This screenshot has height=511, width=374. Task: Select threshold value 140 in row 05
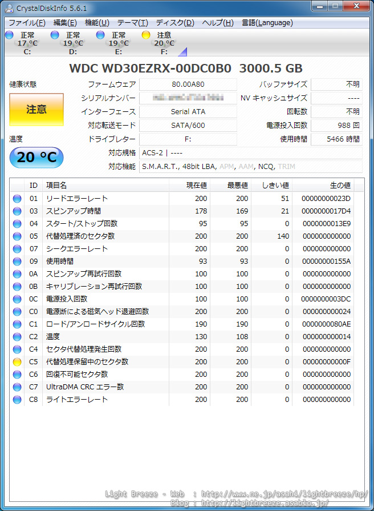pos(283,236)
